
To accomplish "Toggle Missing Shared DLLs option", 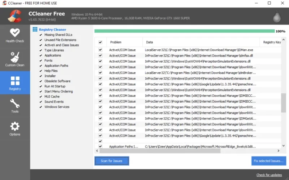I will click(41, 35).
